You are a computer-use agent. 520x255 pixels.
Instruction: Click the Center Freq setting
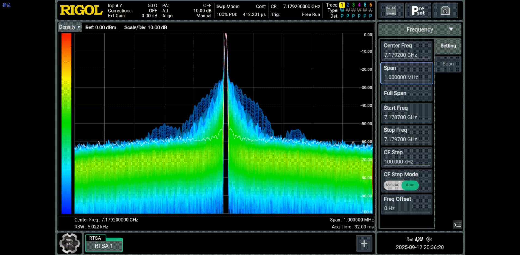tap(406, 50)
